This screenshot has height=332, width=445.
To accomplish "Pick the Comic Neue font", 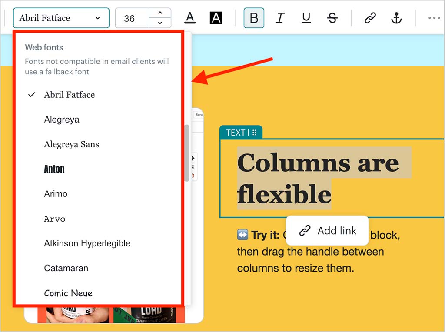I will [98, 293].
